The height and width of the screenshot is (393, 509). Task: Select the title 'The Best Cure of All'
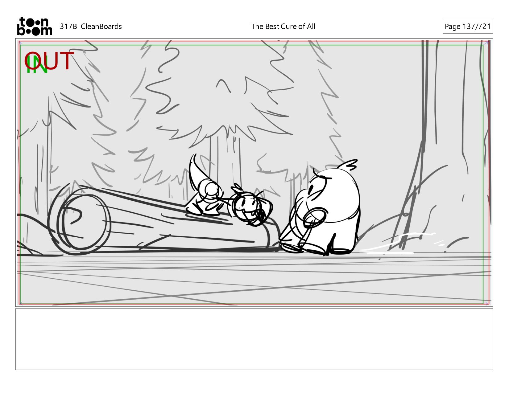point(283,27)
